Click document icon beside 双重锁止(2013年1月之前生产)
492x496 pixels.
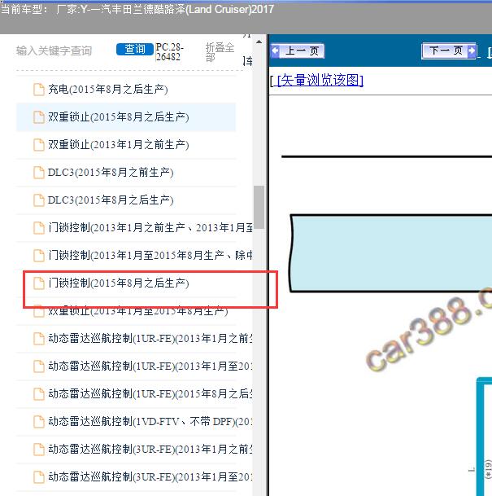pyautogui.click(x=39, y=145)
